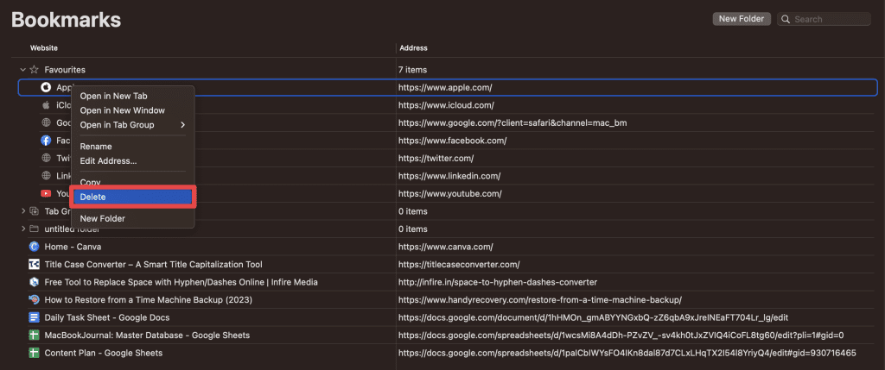Click the globe icon of Twitter bookmark

(x=46, y=158)
